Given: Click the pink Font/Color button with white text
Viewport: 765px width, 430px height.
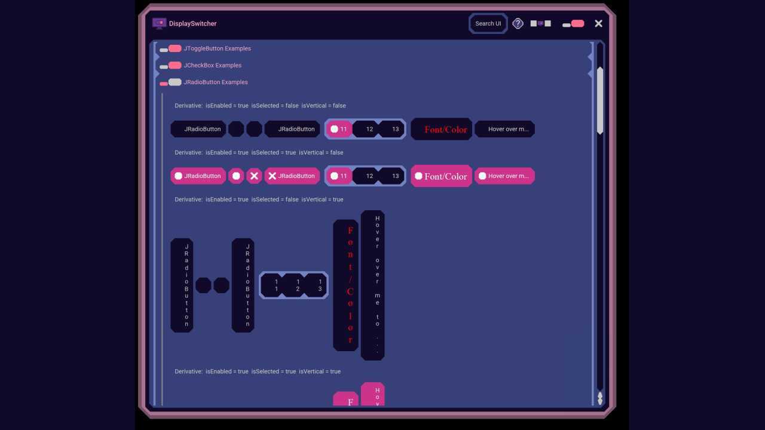Looking at the screenshot, I should click(x=441, y=176).
